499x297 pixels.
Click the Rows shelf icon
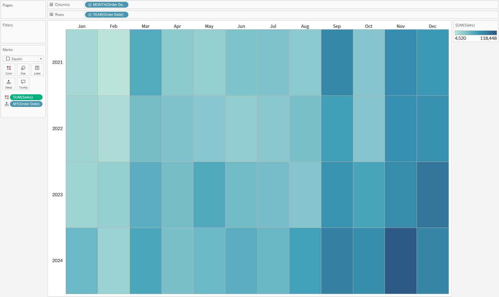point(51,15)
